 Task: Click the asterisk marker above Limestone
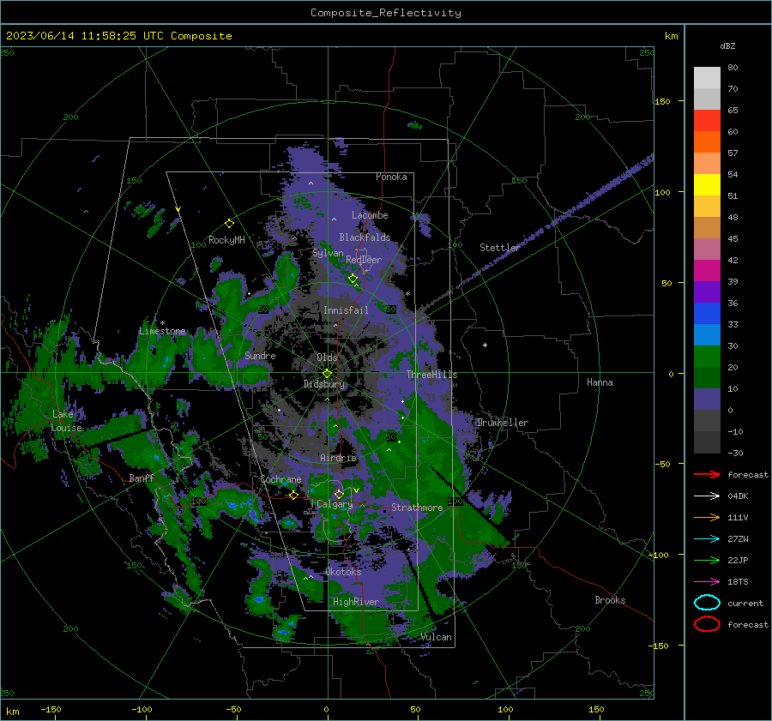point(162,323)
